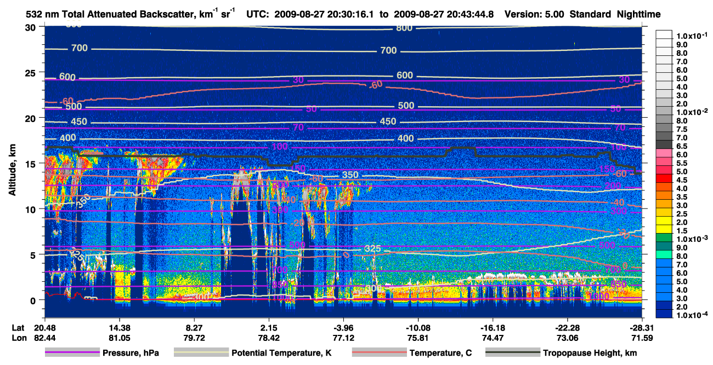Click the darkest gray swatch above 6.5
This screenshot has height=365, width=713.
[664, 146]
